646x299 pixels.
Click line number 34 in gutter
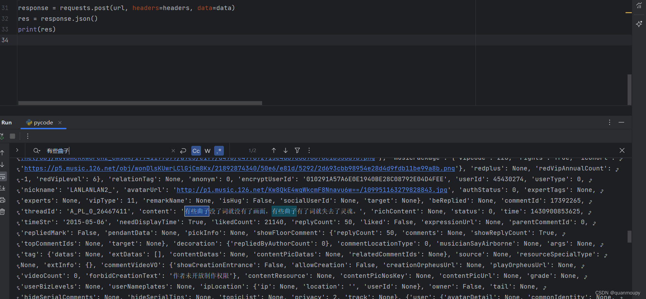pos(5,40)
